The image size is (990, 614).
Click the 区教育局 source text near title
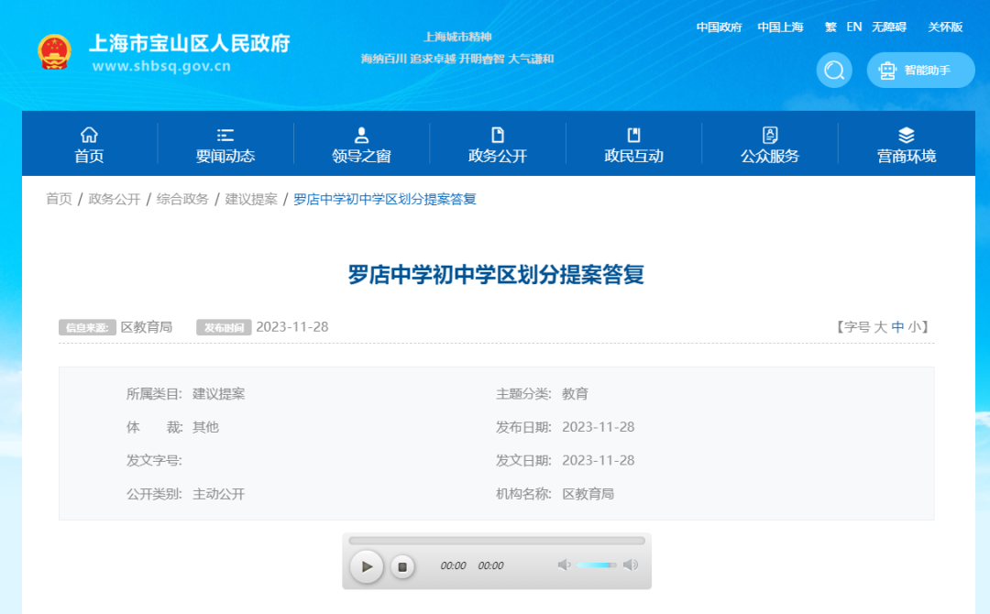click(x=147, y=327)
